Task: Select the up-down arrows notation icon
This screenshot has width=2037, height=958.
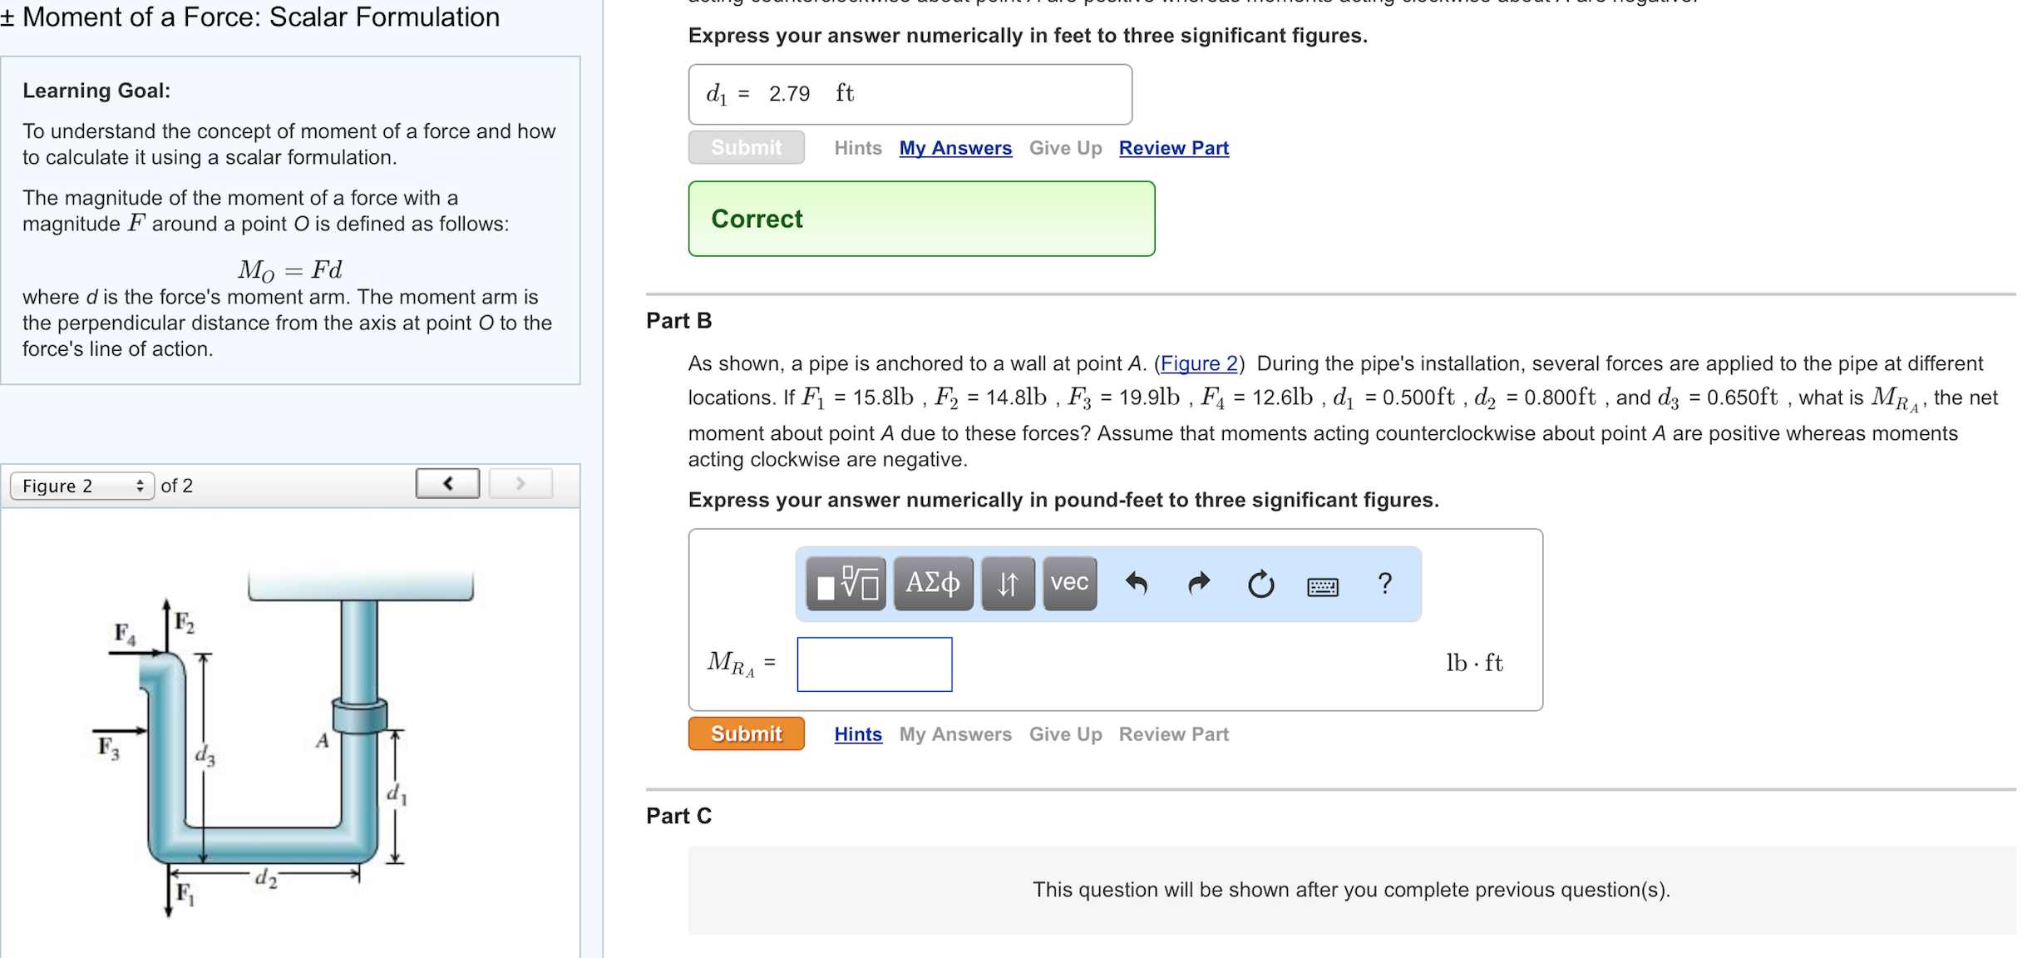Action: click(x=1007, y=584)
